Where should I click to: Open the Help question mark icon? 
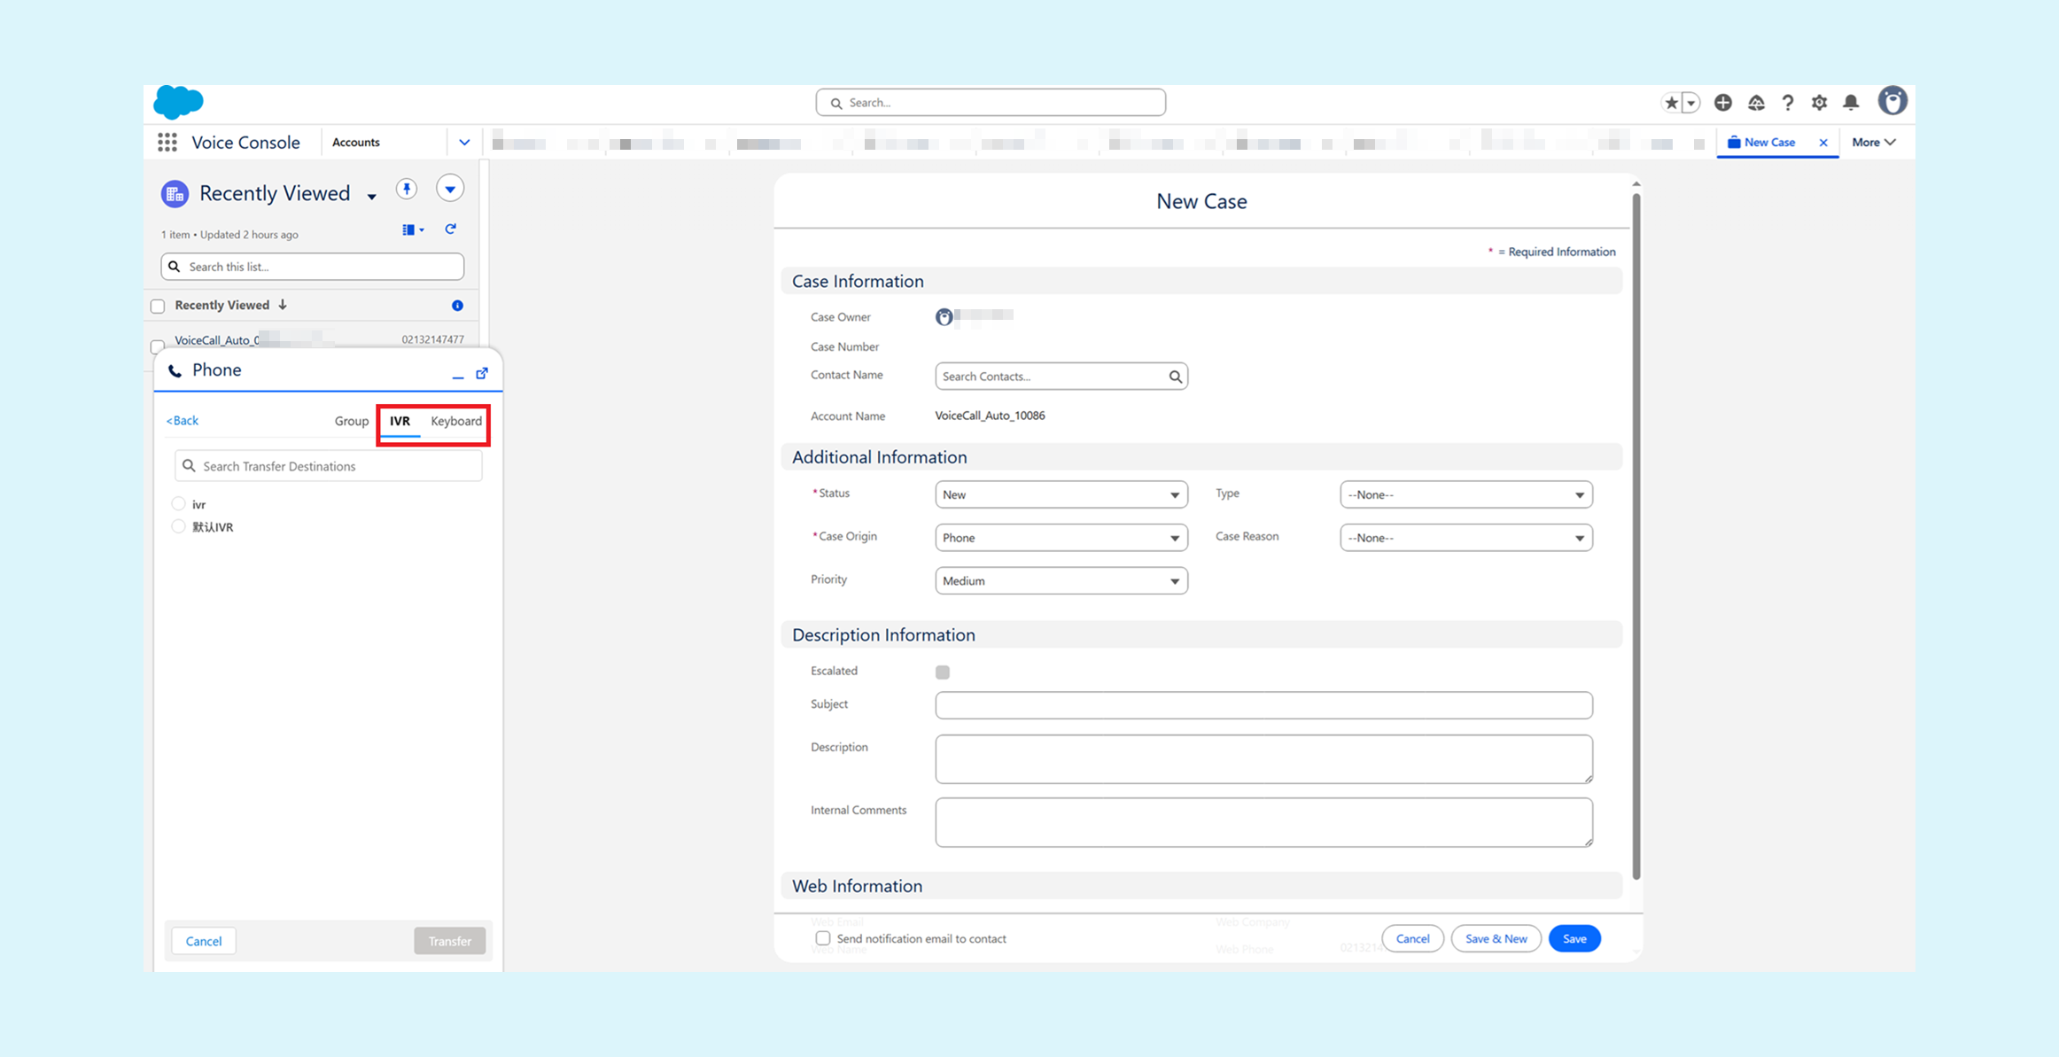coord(1788,103)
